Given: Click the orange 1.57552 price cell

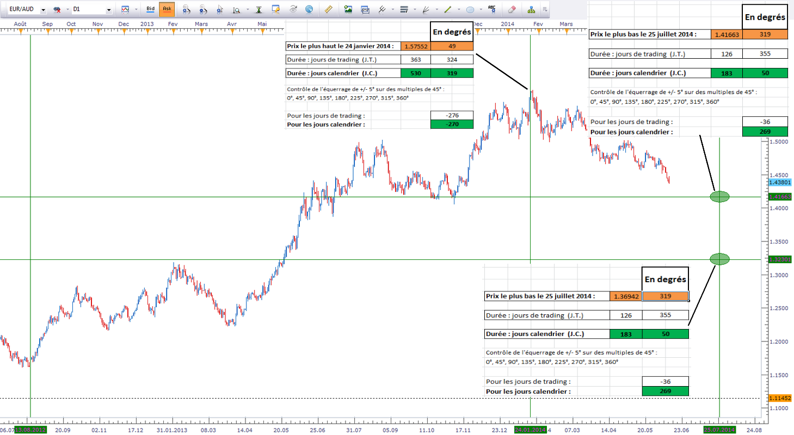Looking at the screenshot, I should pos(415,47).
